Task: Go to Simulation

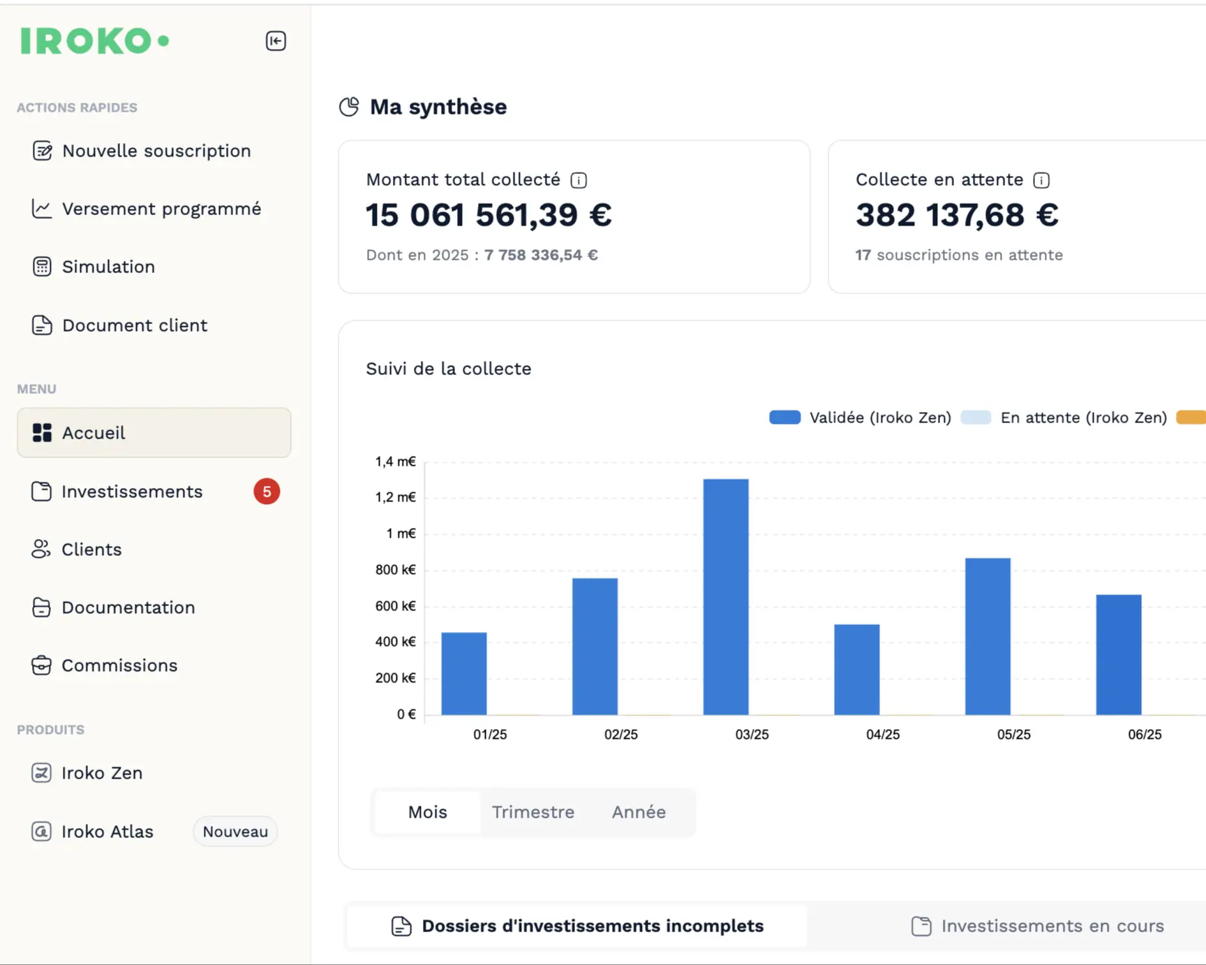Action: pyautogui.click(x=154, y=267)
